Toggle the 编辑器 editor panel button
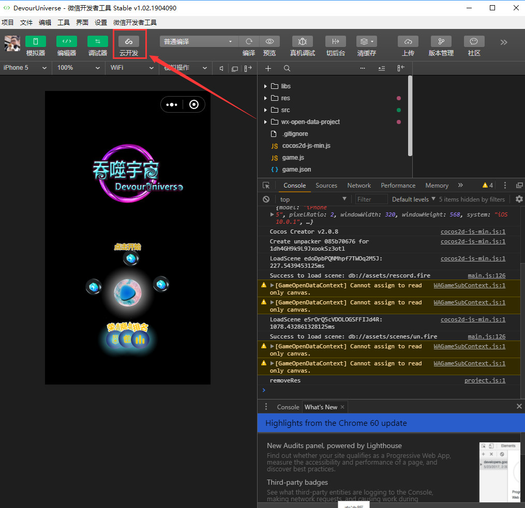The width and height of the screenshot is (525, 508). click(67, 41)
